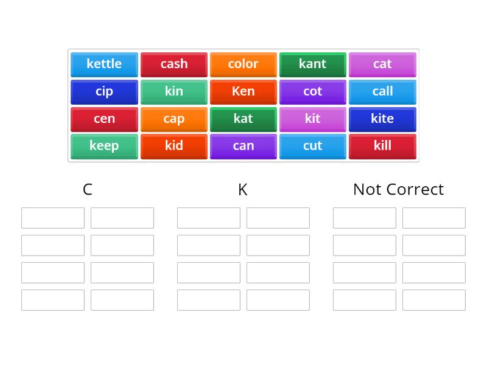Select the red 'cen' word tile
Viewport: 487px width, 365px height.
click(104, 119)
